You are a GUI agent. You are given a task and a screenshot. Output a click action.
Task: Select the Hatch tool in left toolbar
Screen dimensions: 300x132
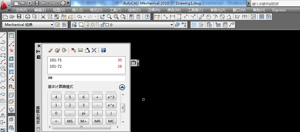pyautogui.click(x=11, y=35)
